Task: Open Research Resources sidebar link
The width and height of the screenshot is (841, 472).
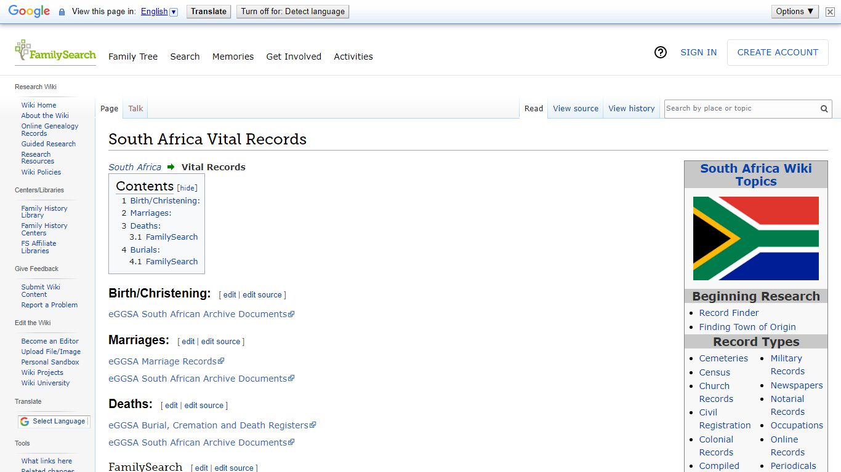Action: [38, 158]
